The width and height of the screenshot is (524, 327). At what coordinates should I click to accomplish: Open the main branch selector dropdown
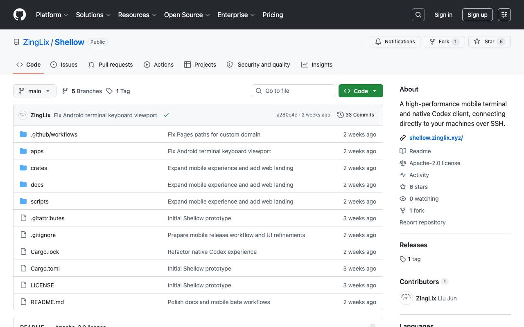tap(35, 91)
